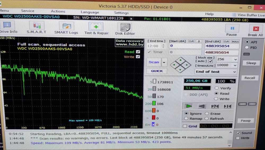
Task: Open the Settings menu
Action: (121, 13)
